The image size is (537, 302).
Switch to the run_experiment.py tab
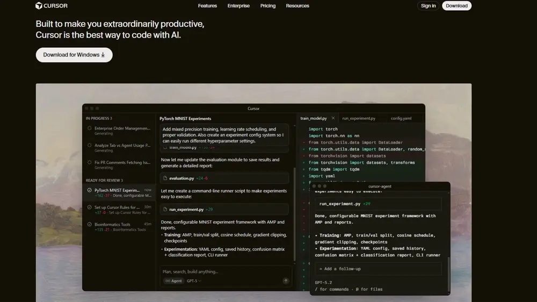click(359, 118)
